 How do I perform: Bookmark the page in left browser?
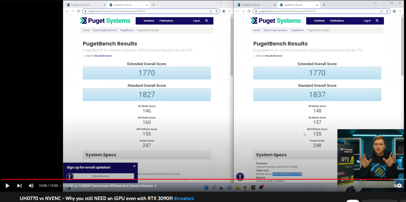[216, 11]
